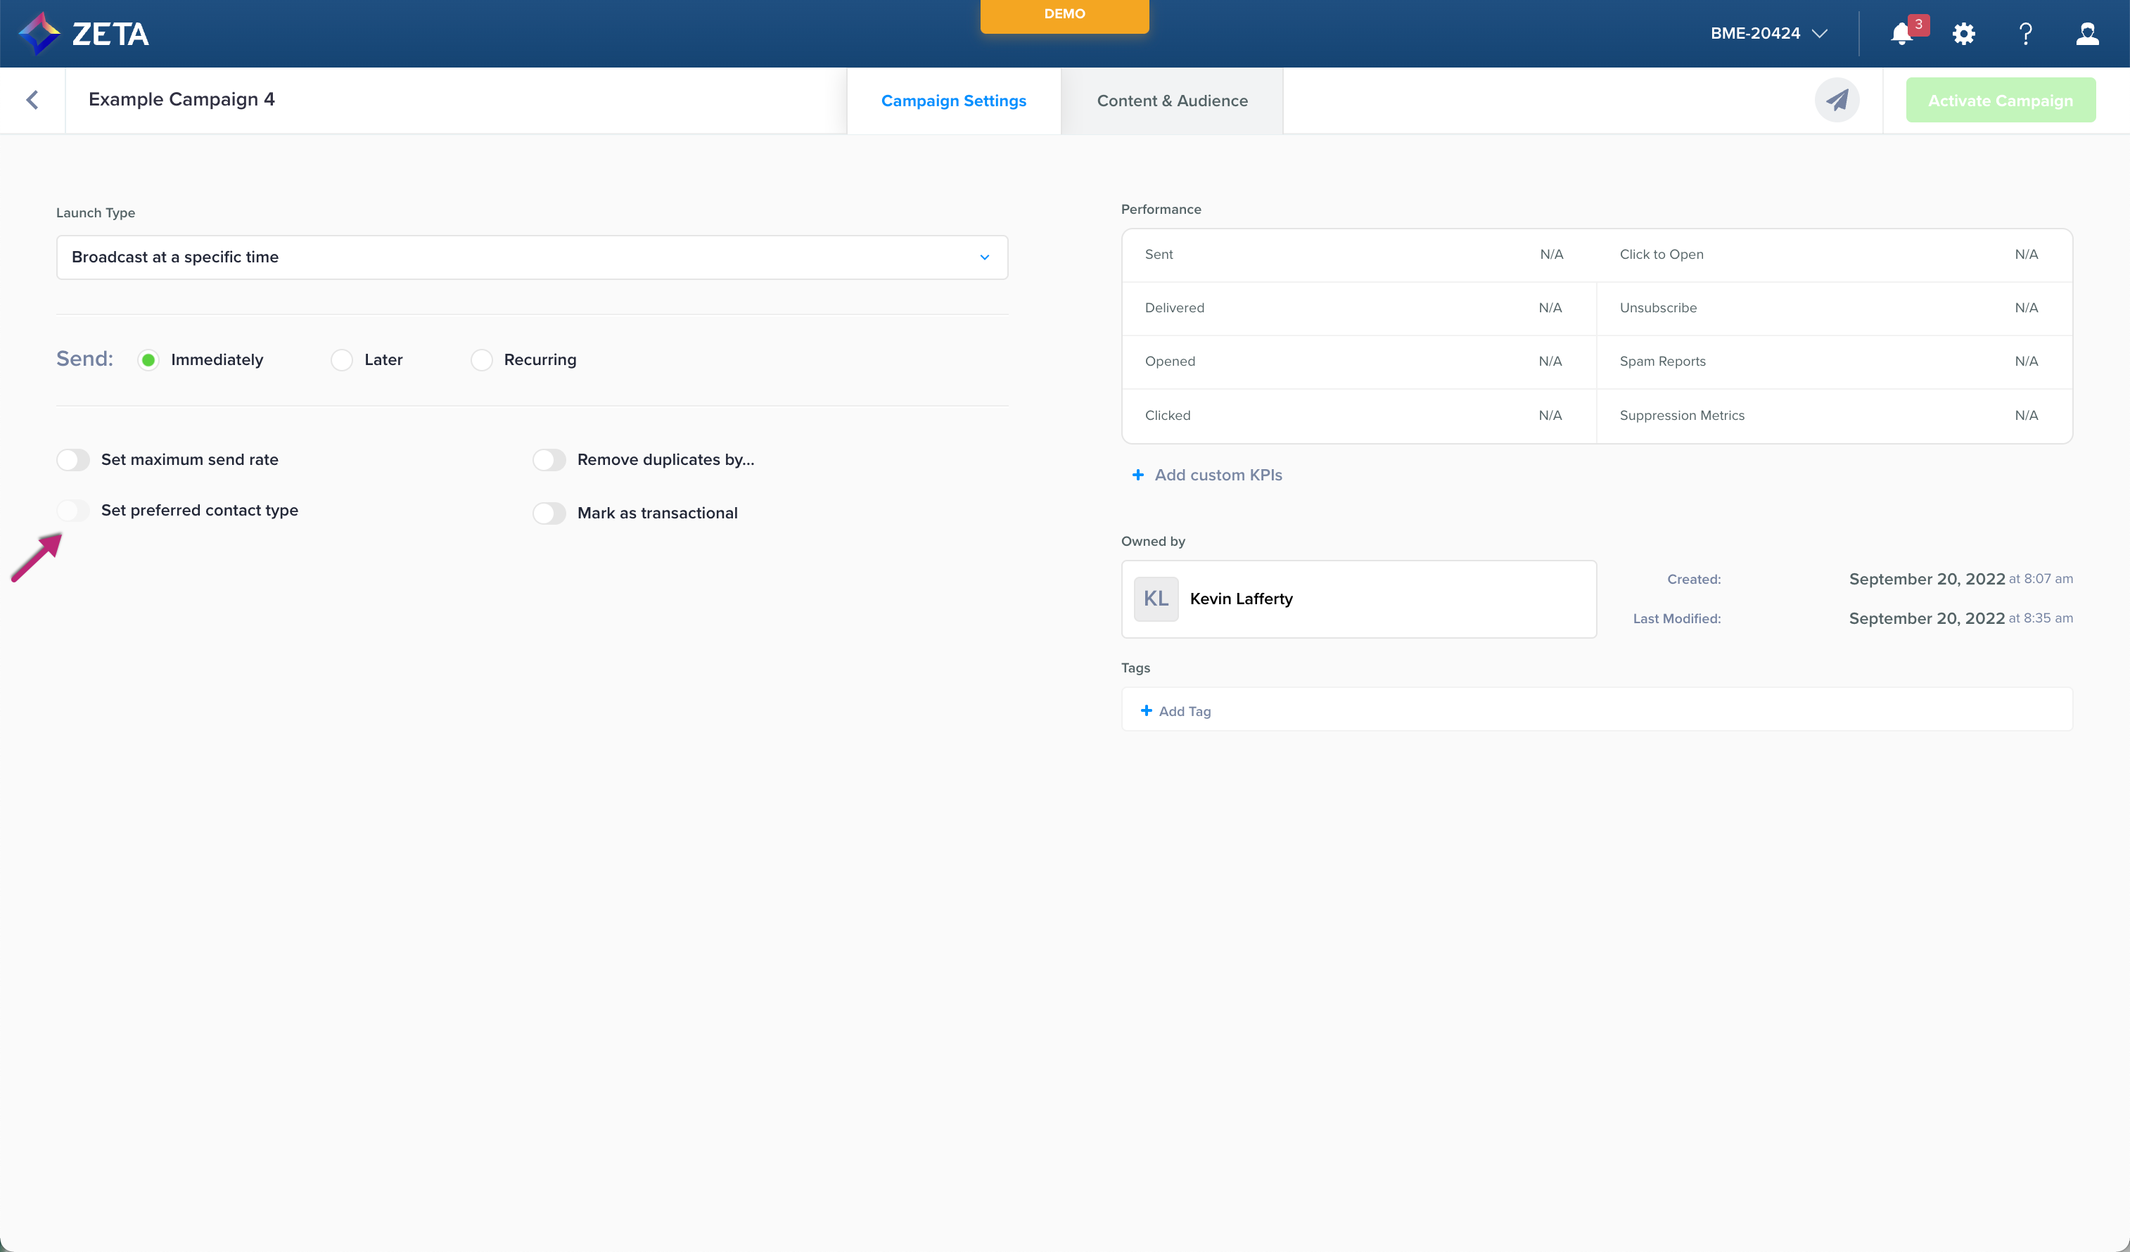
Task: Open the notifications bell
Action: 1901,34
